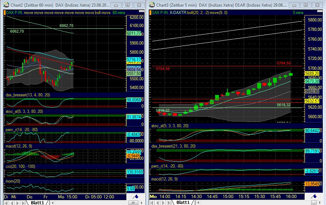This screenshot has height=205, width=326.
Task: Click blue corner icon below Chart3 price axis
Action: click(x=313, y=196)
